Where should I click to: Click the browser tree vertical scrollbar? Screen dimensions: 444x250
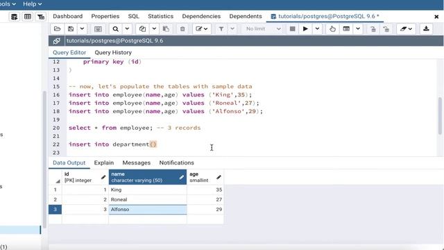coord(44,159)
